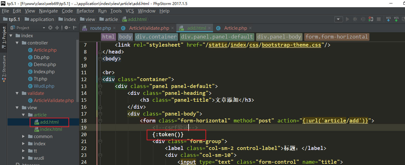Image resolution: width=405 pixels, height=165 pixels.
Task: Expand the wudi folder in tree
Action: coord(23,158)
